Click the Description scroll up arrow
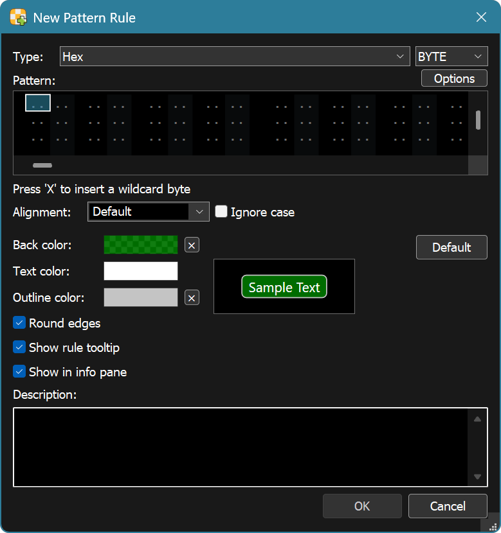The height and width of the screenshot is (533, 501). click(477, 419)
